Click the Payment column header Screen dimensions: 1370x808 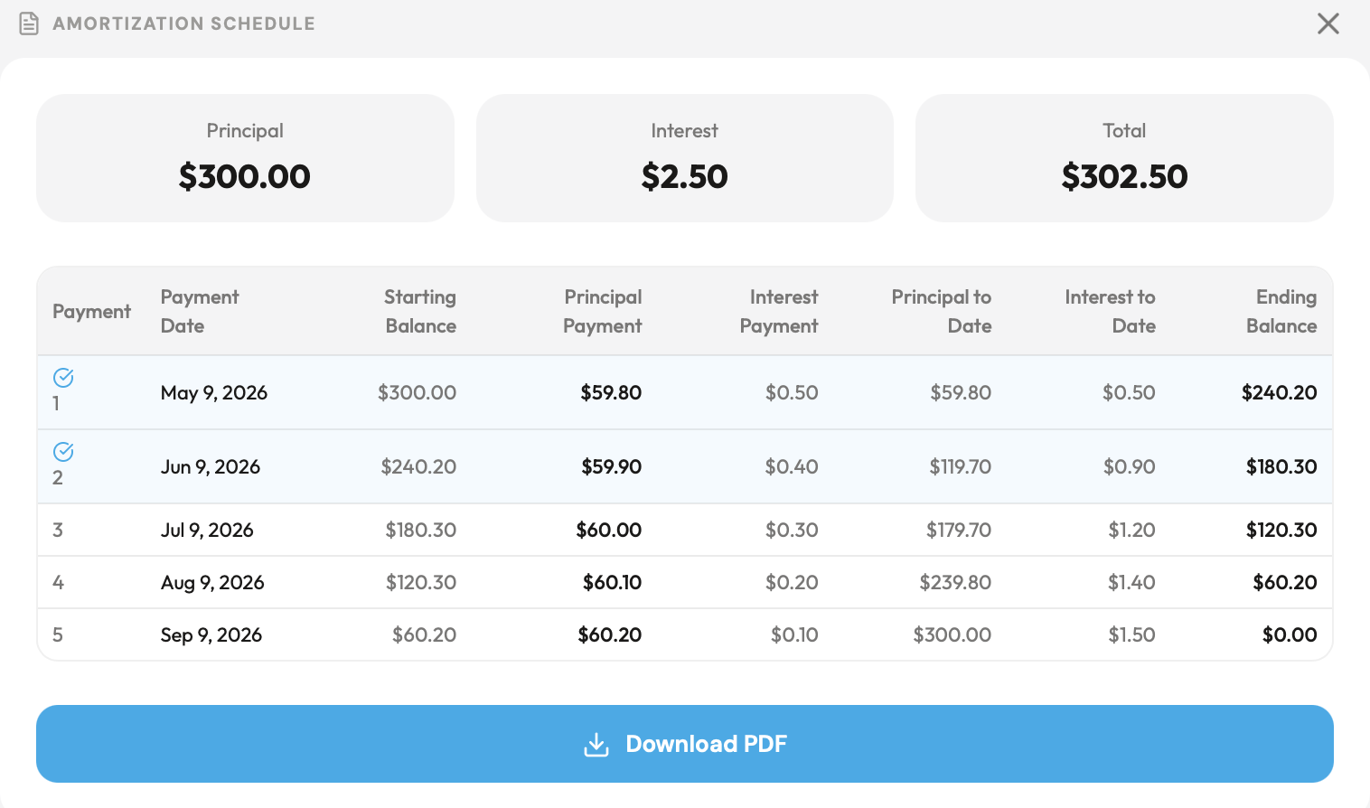[91, 311]
